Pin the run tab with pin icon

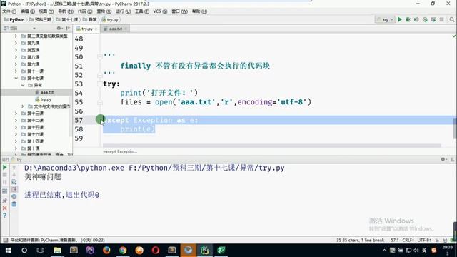[x=5, y=201]
